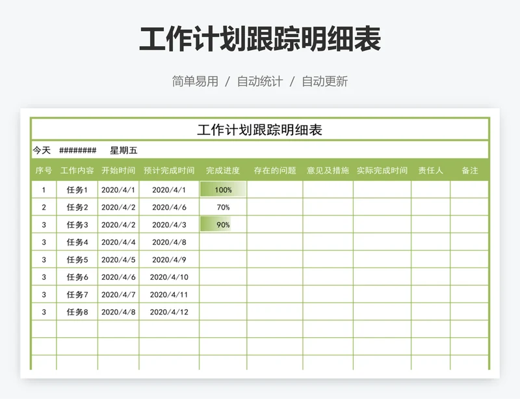Viewport: 520px width, 399px height.
Task: Click the 任务4 cell
Action: tap(77, 242)
